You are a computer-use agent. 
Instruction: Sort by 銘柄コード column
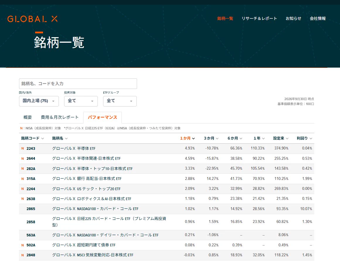tap(33, 138)
